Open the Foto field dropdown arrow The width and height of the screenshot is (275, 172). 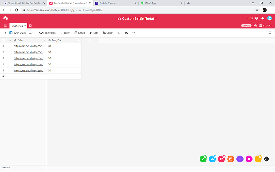(44, 40)
